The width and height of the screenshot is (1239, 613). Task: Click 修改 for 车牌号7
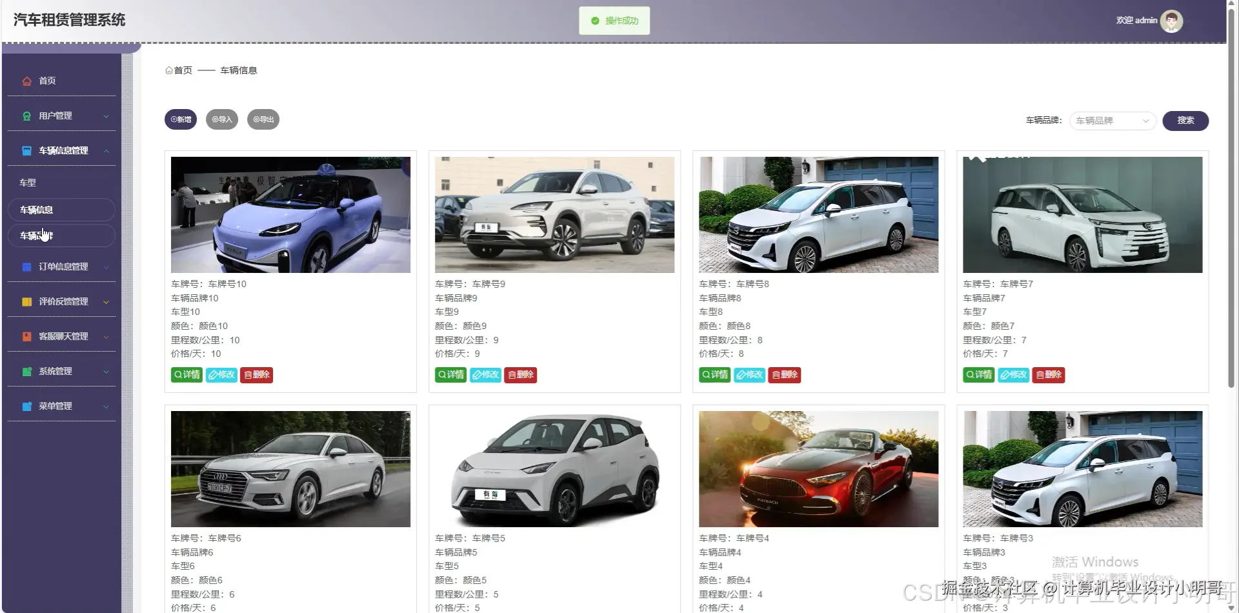pyautogui.click(x=1013, y=375)
